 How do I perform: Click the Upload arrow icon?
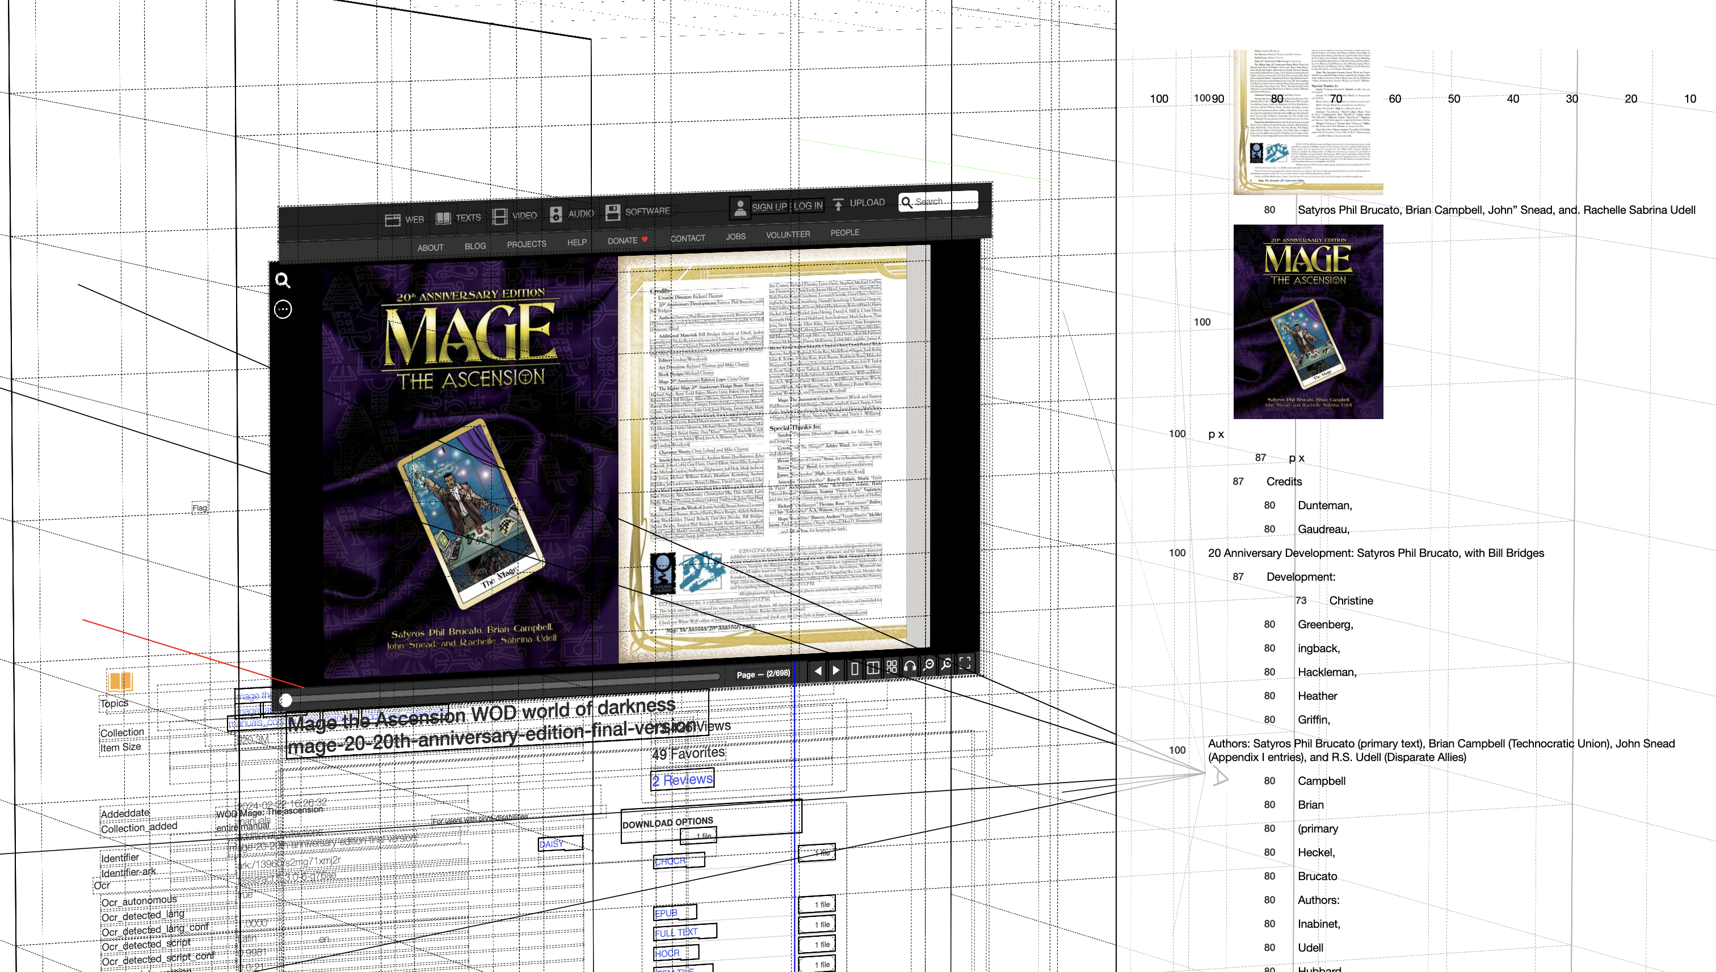click(x=838, y=204)
